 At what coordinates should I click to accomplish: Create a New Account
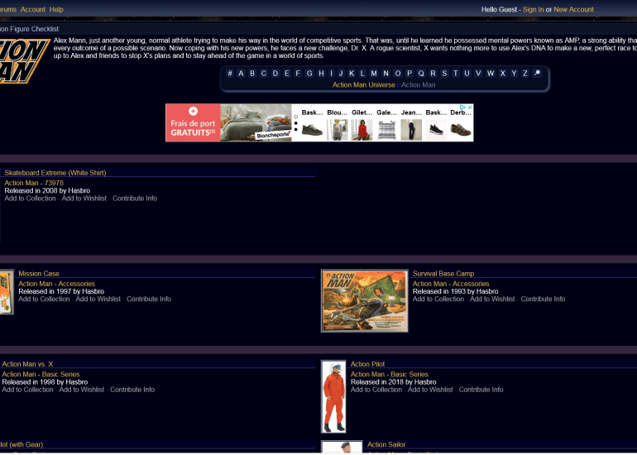pos(573,9)
